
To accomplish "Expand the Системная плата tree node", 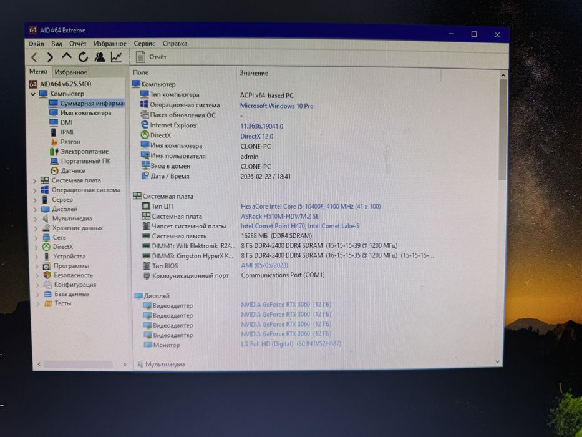I will (34, 180).
